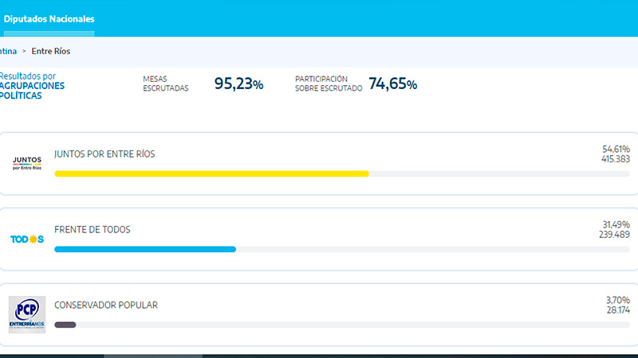Viewport: 638px width, 358px height.
Task: Click the 95,23% mesas escrutadas value
Action: click(x=238, y=84)
